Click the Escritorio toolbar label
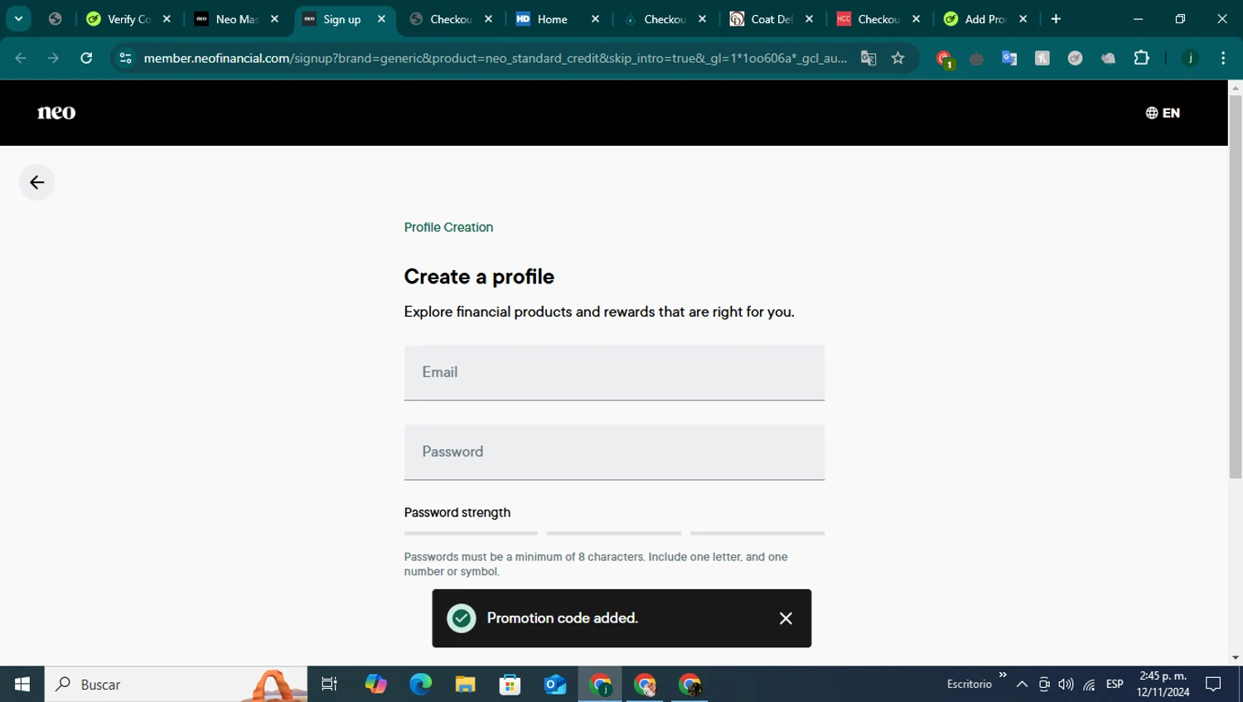 coord(969,684)
